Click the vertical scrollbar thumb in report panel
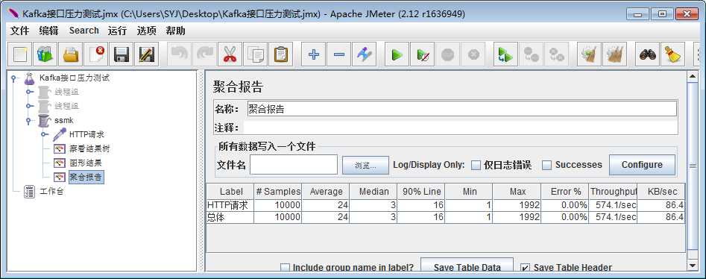The image size is (706, 279). tap(693, 166)
